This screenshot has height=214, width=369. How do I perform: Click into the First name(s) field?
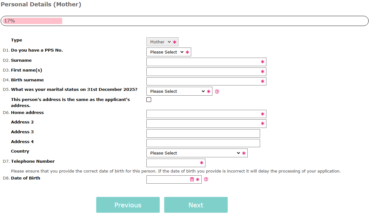(203, 72)
